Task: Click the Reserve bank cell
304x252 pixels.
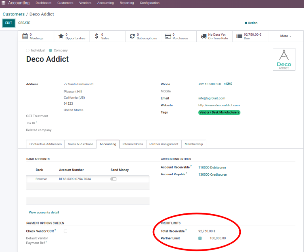Action: point(41,179)
